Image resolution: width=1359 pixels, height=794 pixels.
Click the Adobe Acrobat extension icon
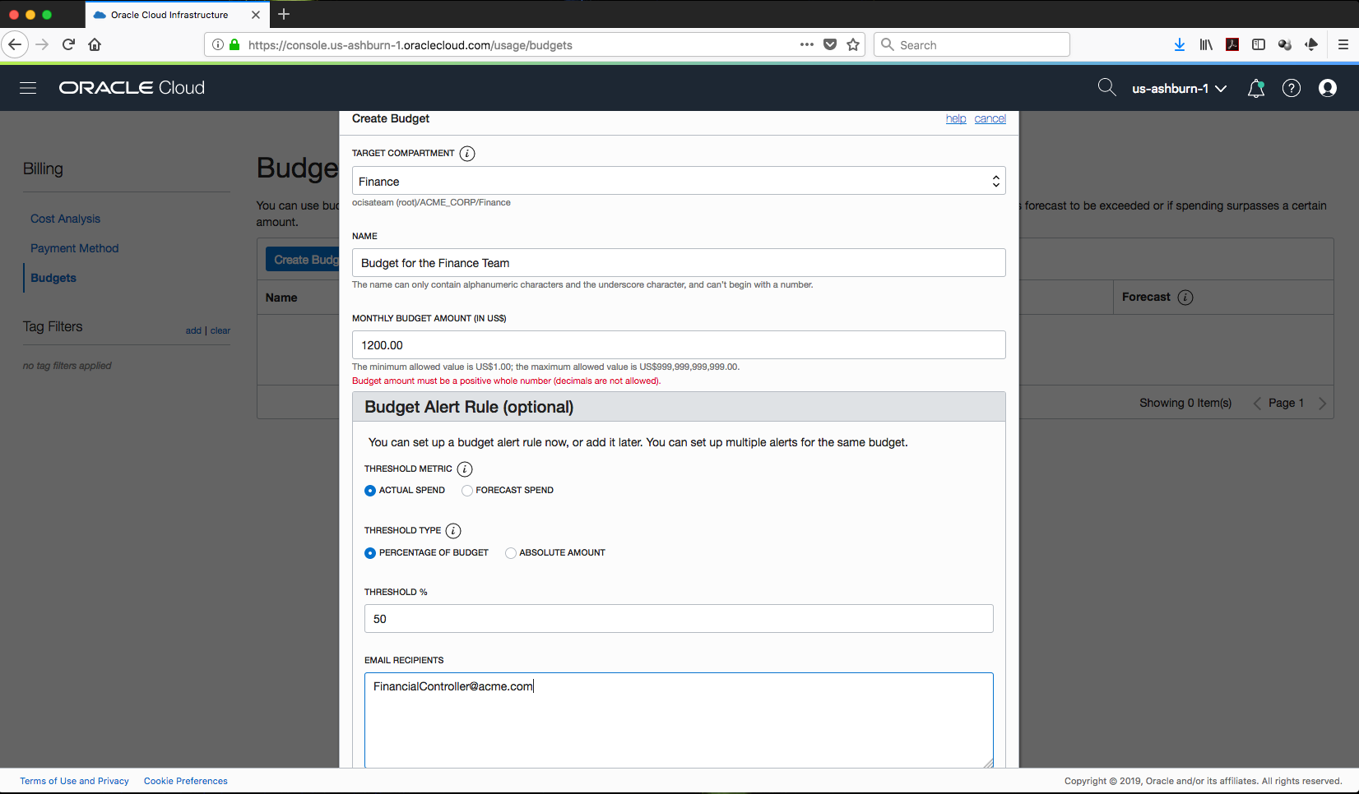pyautogui.click(x=1232, y=44)
